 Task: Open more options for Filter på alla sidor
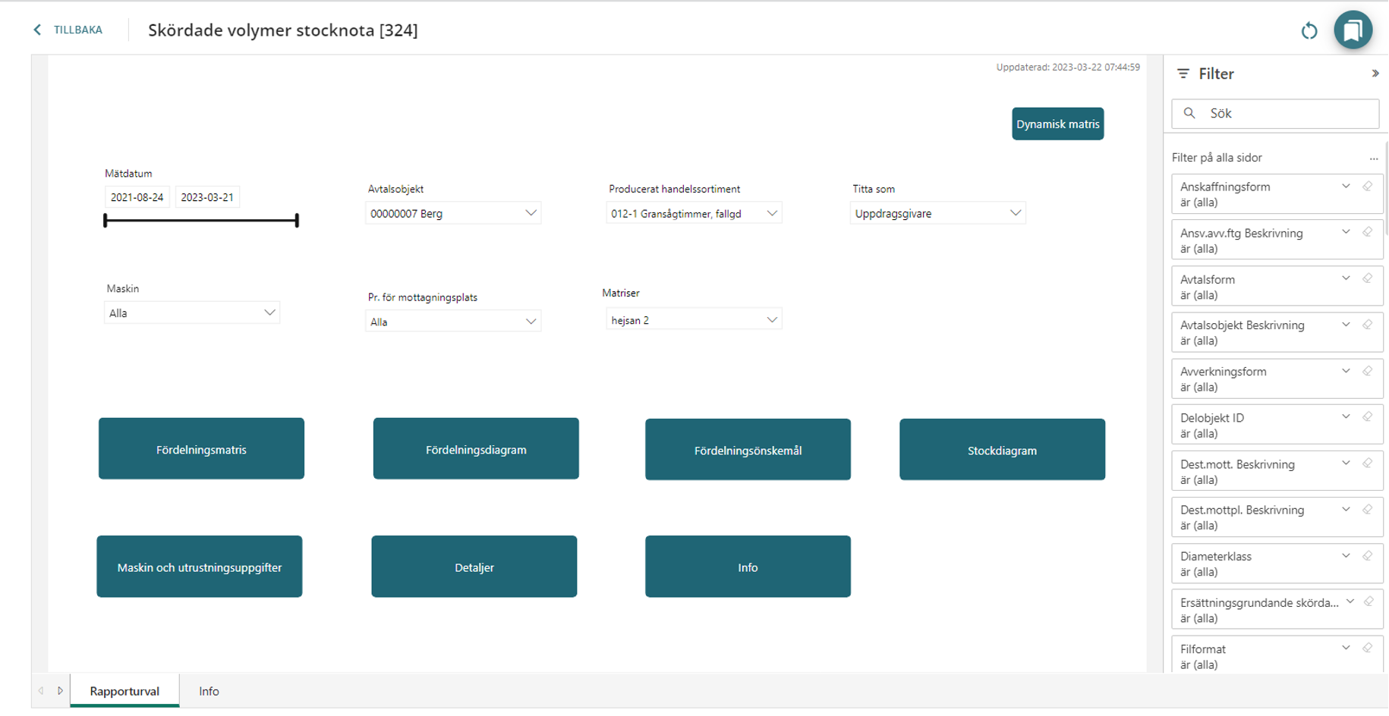[x=1373, y=158]
